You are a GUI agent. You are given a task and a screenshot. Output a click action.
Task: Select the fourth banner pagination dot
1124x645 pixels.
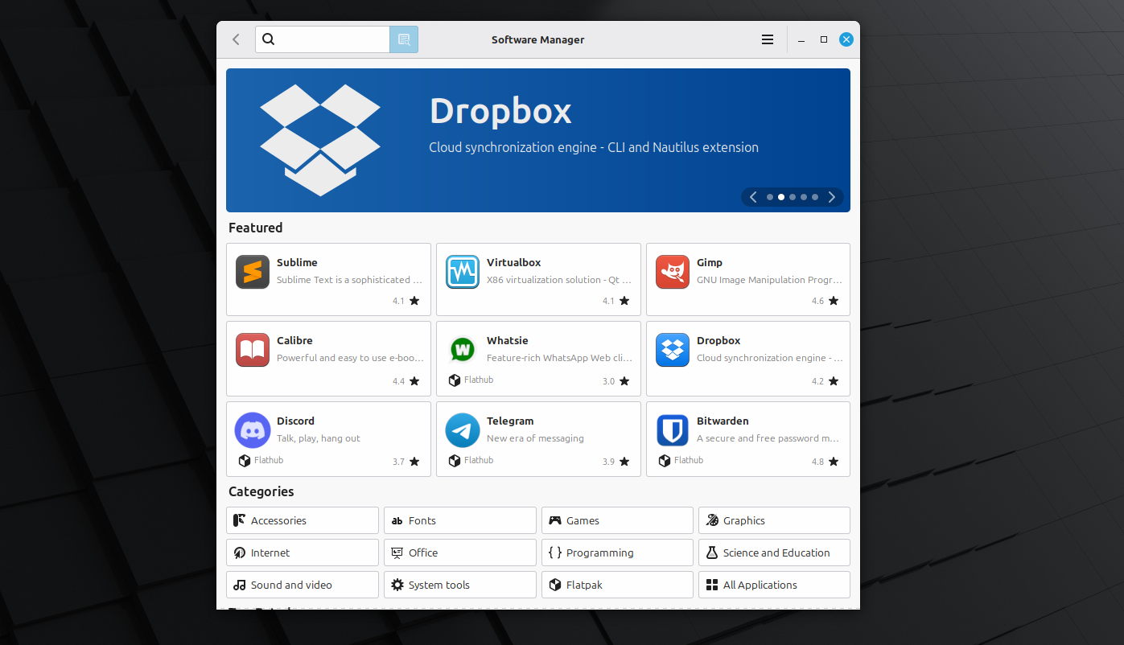(804, 197)
